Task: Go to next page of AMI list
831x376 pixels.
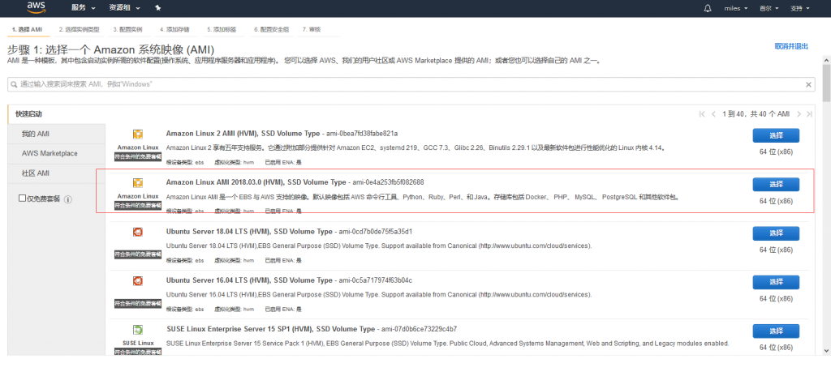Action: [799, 114]
